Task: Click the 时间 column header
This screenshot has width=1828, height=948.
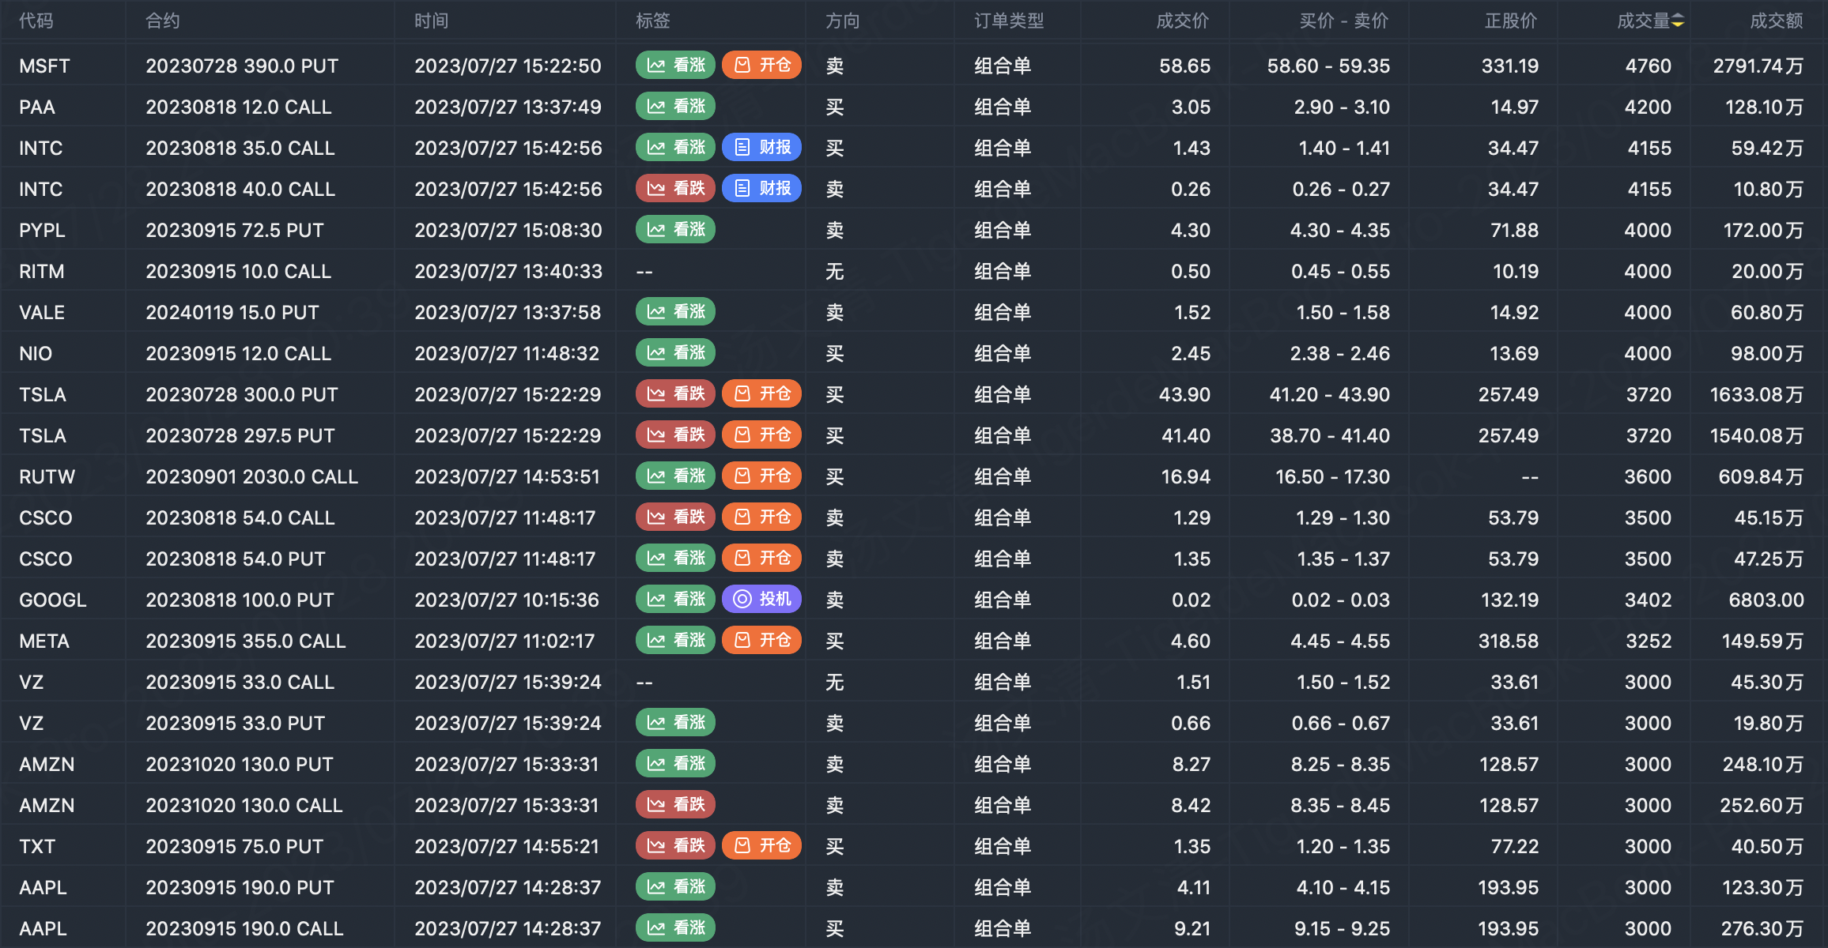Action: click(432, 21)
